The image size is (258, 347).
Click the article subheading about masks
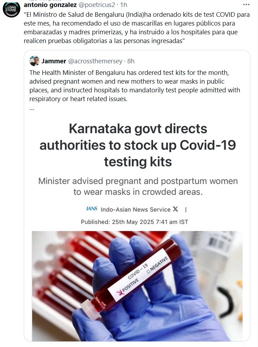click(138, 186)
